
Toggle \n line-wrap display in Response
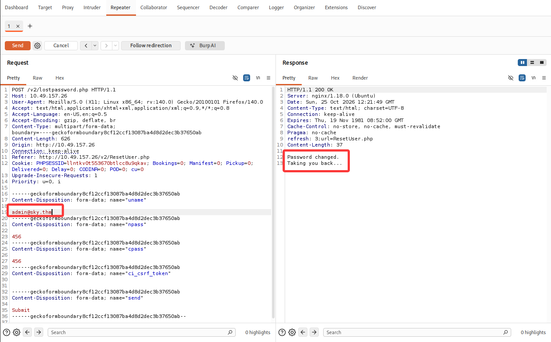pos(534,78)
